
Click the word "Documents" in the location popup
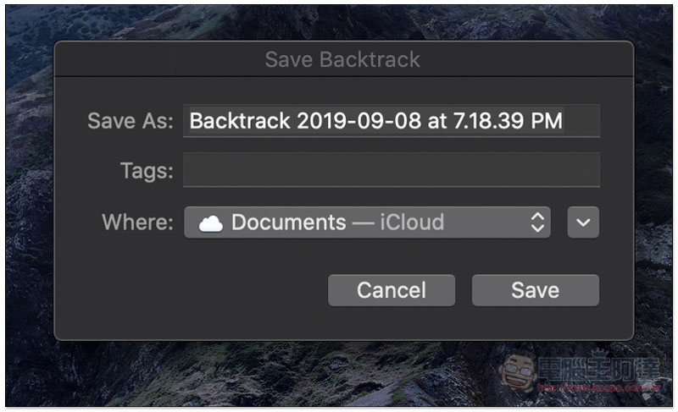[x=288, y=222]
